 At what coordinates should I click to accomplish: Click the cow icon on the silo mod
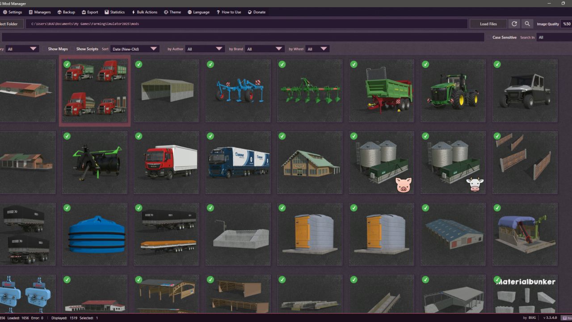tap(475, 184)
